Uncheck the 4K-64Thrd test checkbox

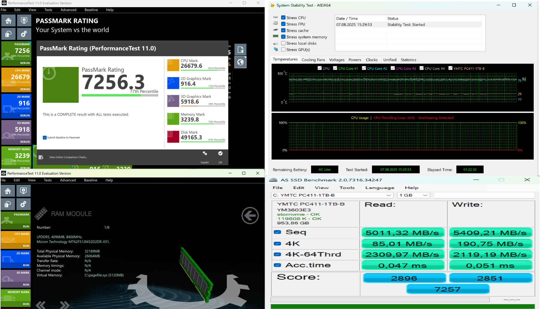tap(277, 254)
